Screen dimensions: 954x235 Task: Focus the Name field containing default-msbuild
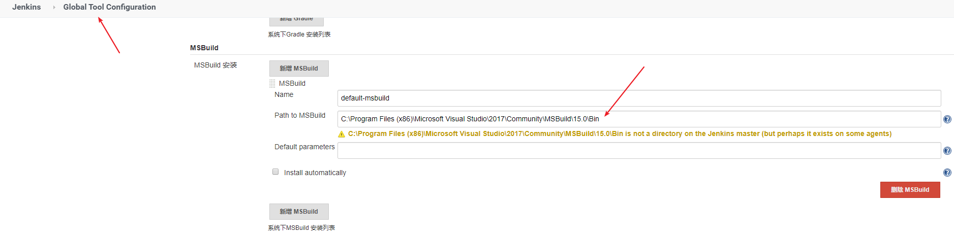click(638, 98)
